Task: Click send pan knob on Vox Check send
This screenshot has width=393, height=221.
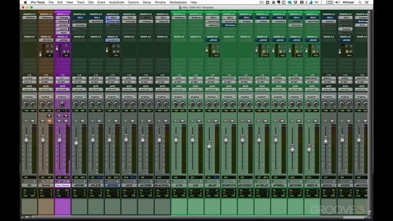Action: 66,46
